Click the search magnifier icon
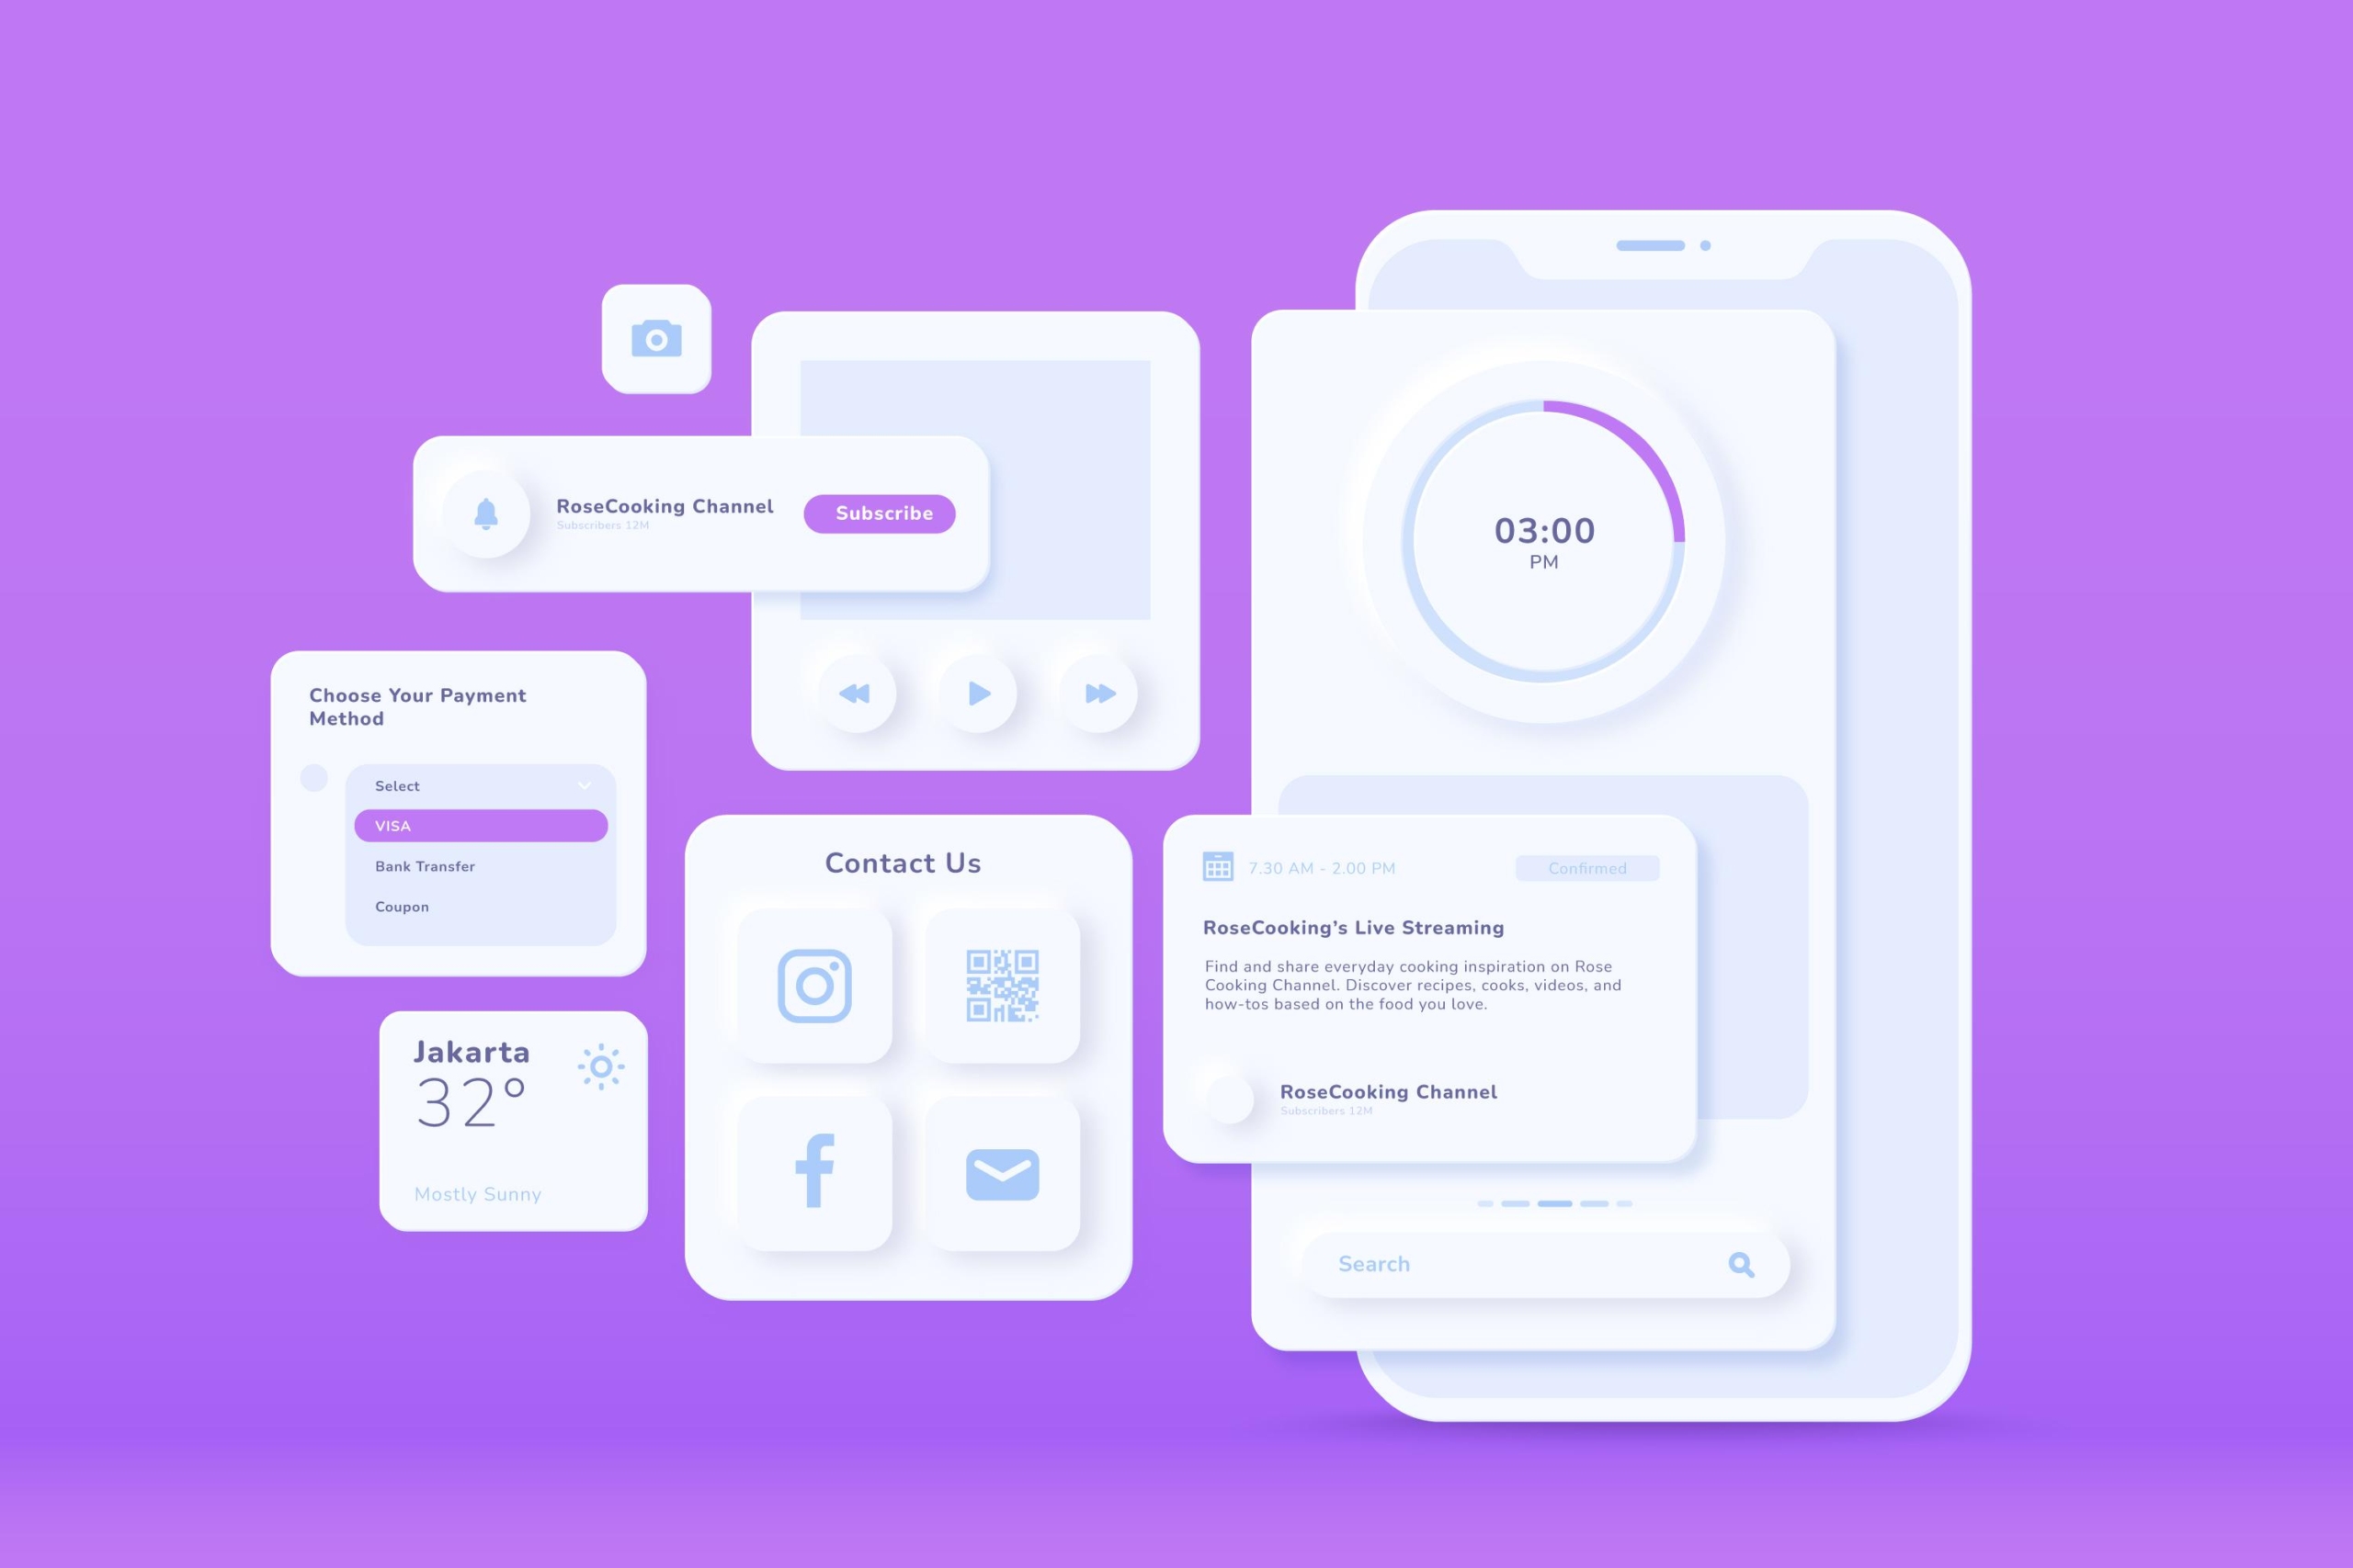The image size is (2353, 1568). (1735, 1262)
